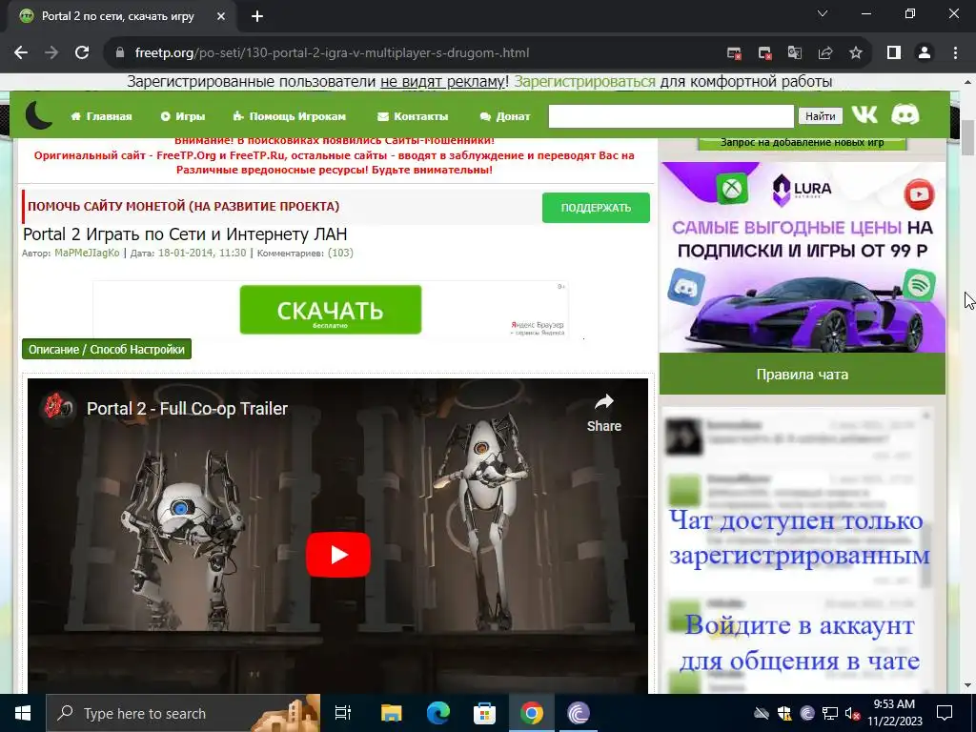
Task: Click the Найти search button
Action: (x=821, y=115)
